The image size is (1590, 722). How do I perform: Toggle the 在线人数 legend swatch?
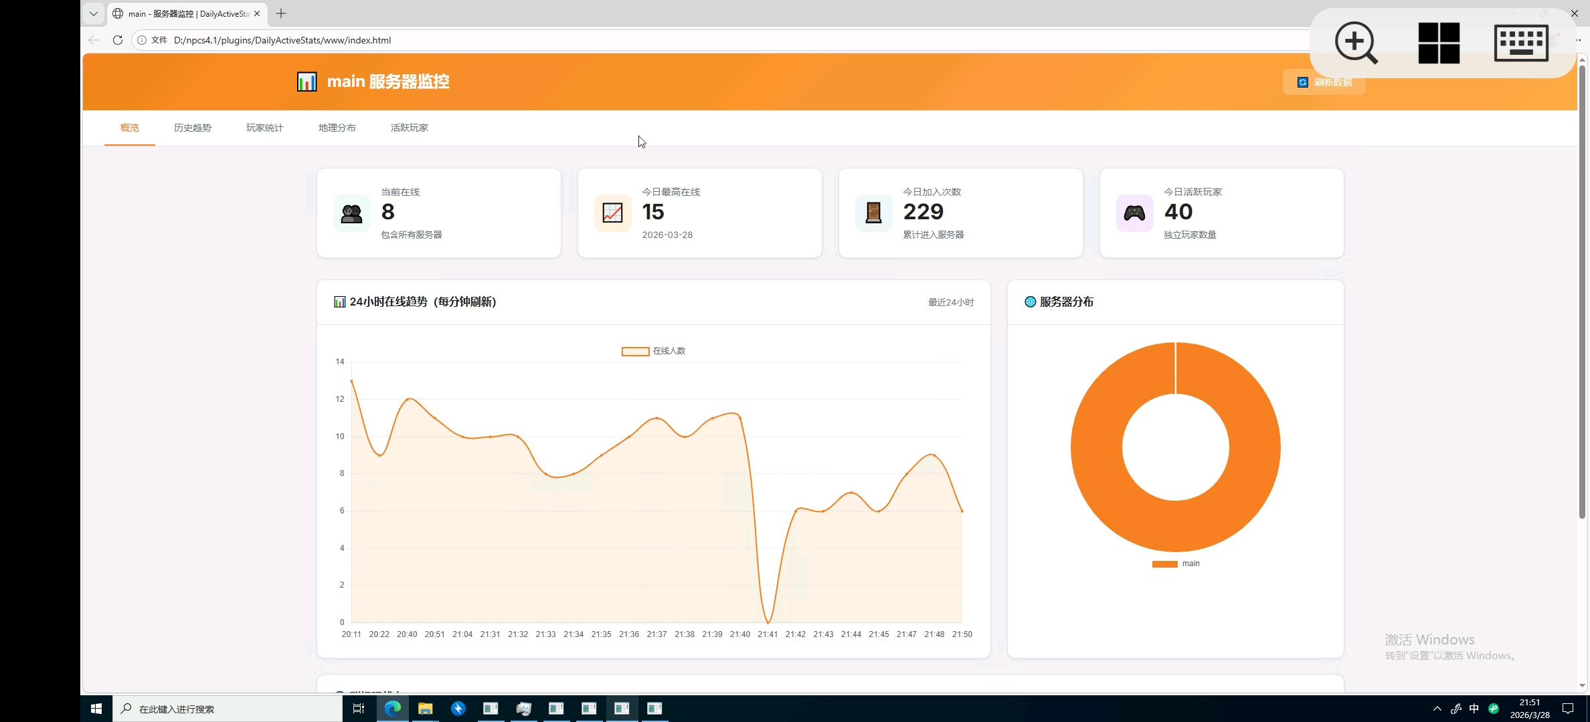(x=635, y=352)
